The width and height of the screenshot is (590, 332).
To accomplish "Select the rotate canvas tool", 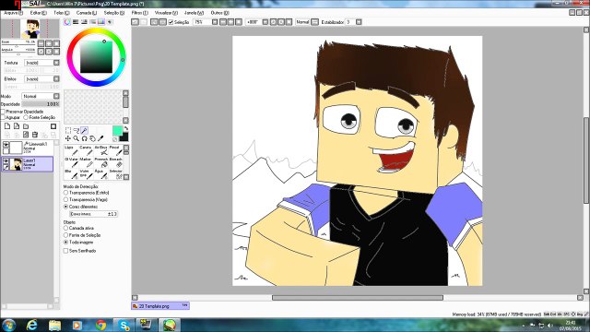I will click(x=84, y=138).
